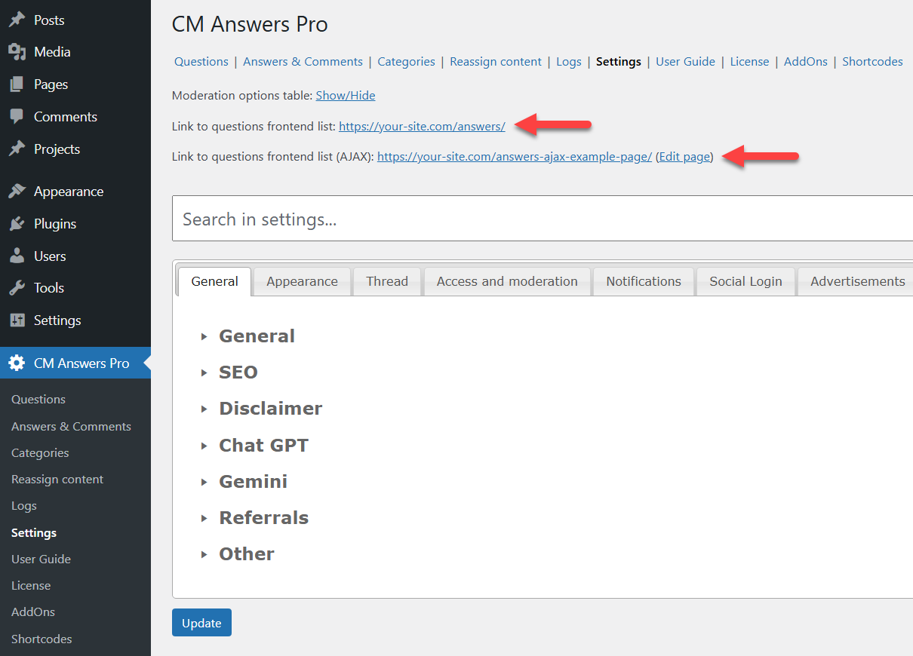Open User Guide in sidebar submenu
Image resolution: width=913 pixels, height=656 pixels.
(x=41, y=559)
